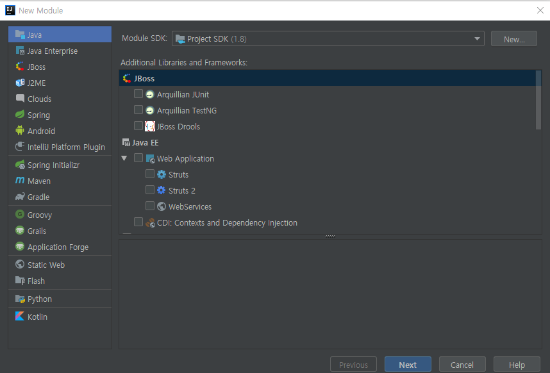Viewport: 550px width, 373px height.
Task: Click the WebServices label
Action: [x=190, y=207]
